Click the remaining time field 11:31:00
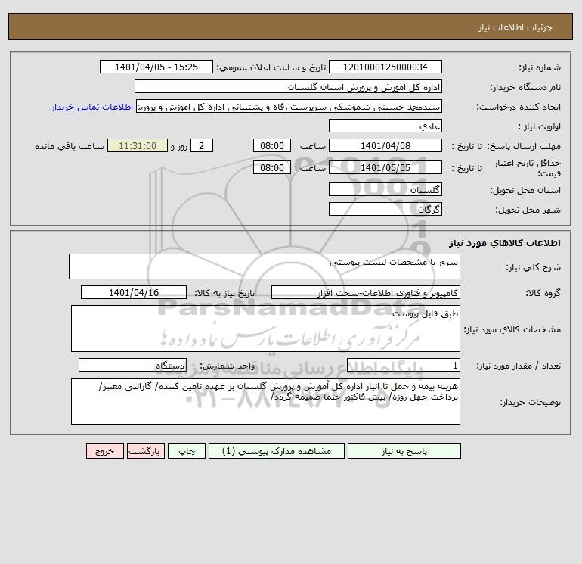Image resolution: width=582 pixels, height=564 pixels. pos(138,146)
